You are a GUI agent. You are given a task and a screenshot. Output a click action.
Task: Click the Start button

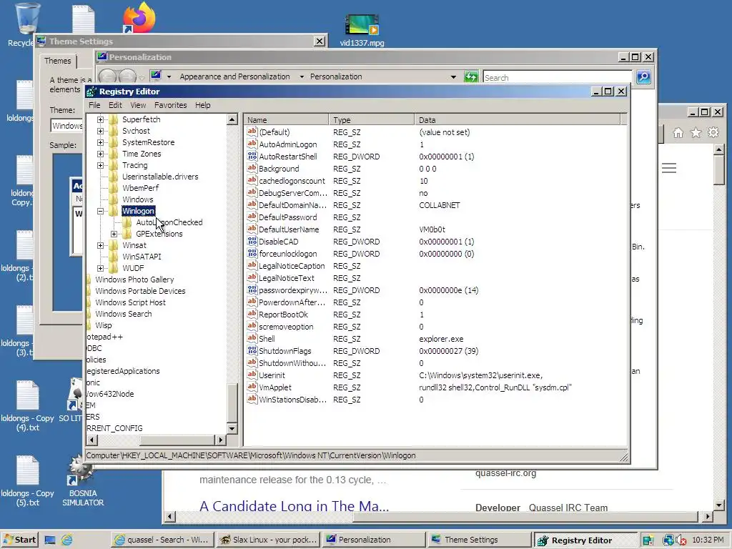click(19, 540)
